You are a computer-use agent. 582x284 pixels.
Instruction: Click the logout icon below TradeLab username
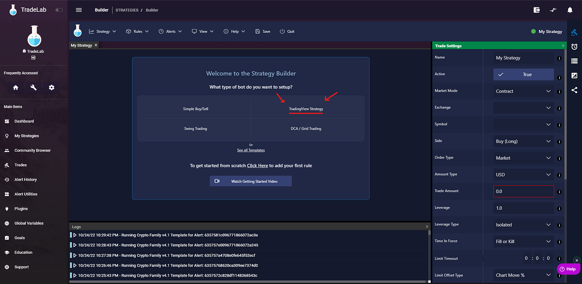33,57
